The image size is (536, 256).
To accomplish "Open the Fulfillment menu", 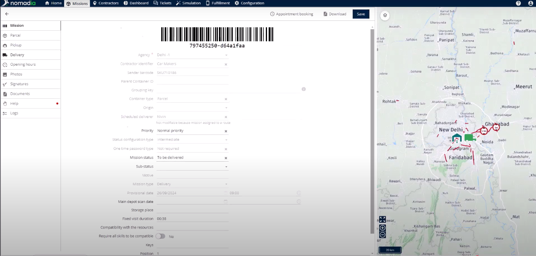I will 218,3.
